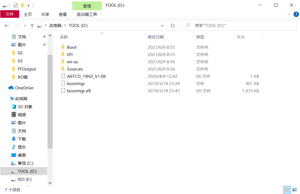Switch to large icons view
This screenshot has width=300, height=194.
294,190
